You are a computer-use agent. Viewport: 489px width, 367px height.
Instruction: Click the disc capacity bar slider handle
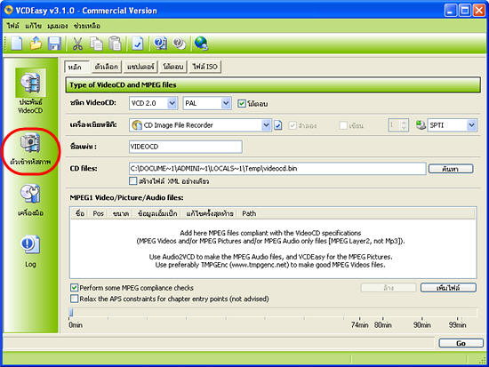pyautogui.click(x=71, y=312)
